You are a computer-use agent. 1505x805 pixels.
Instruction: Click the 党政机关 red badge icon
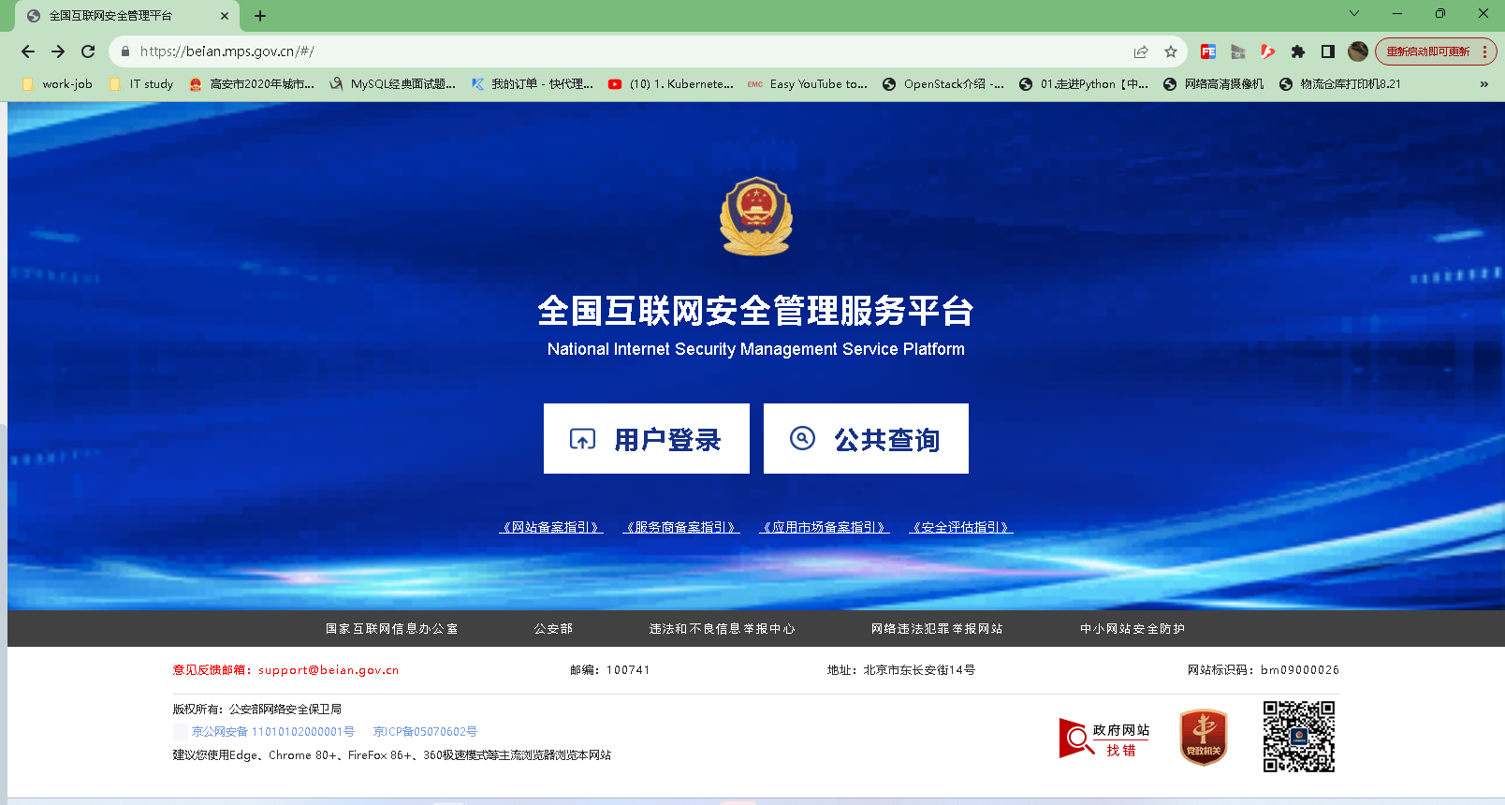point(1204,738)
